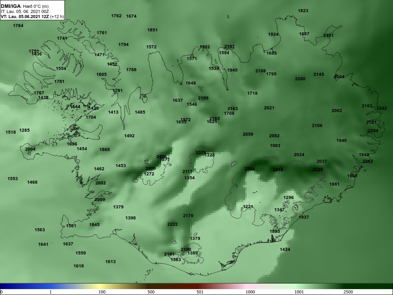Click the map value 2062
The height and width of the screenshot is (295, 393).
[x=337, y=111]
